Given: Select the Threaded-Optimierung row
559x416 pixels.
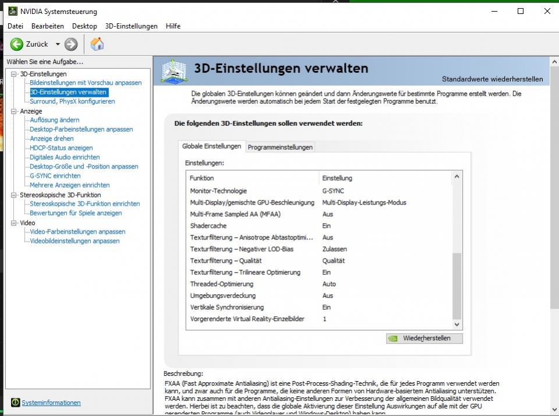Looking at the screenshot, I should click(x=320, y=284).
